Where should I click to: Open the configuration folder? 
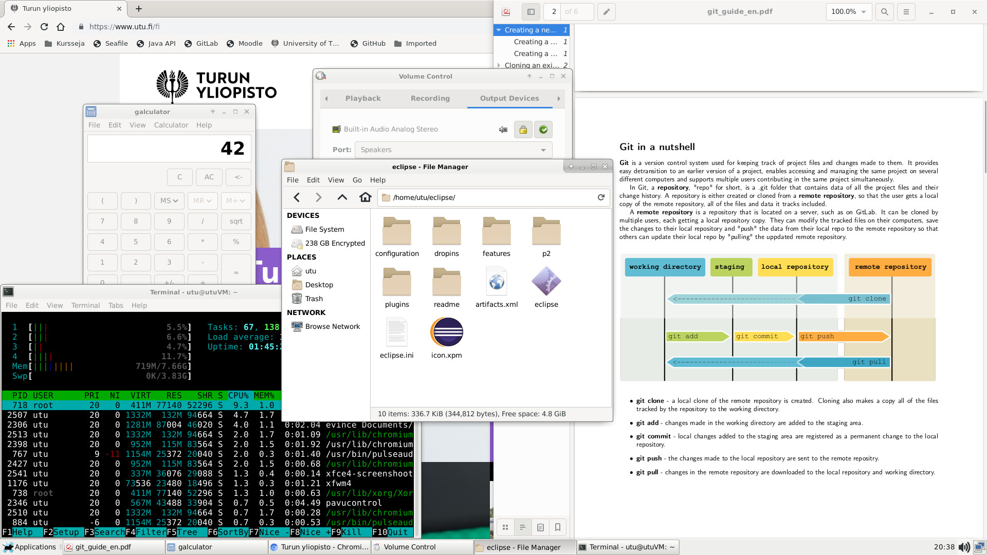(397, 237)
